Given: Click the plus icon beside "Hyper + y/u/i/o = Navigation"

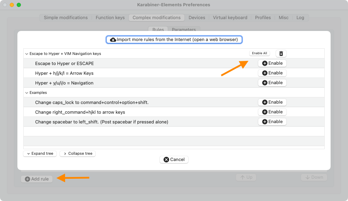Looking at the screenshot, I should [265, 82].
